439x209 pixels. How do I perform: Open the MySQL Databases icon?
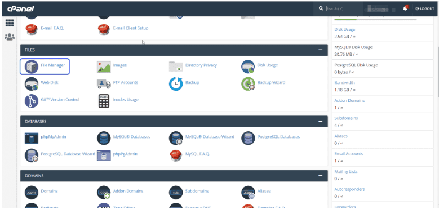pyautogui.click(x=104, y=138)
